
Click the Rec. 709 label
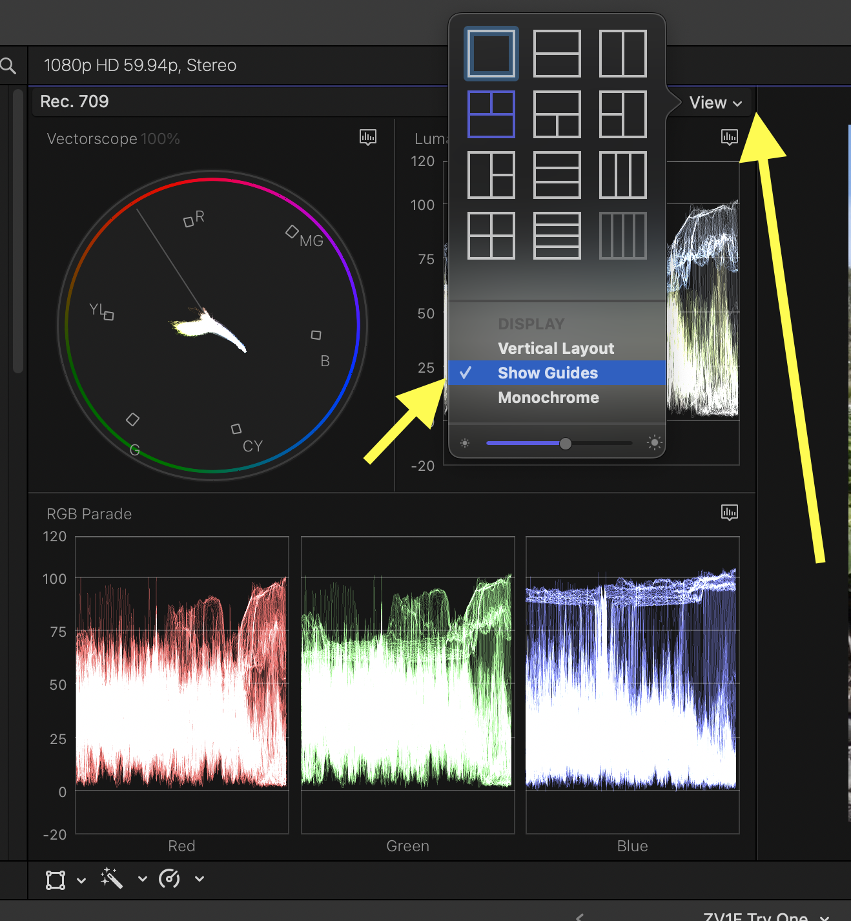tap(74, 101)
